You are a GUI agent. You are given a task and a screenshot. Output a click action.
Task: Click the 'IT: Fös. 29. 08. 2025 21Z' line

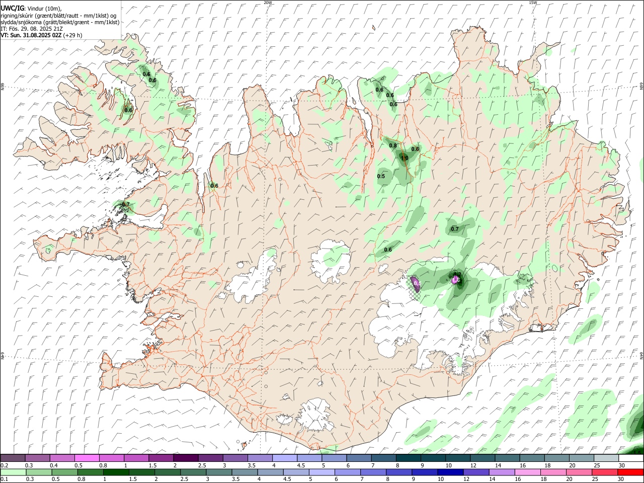pos(32,29)
